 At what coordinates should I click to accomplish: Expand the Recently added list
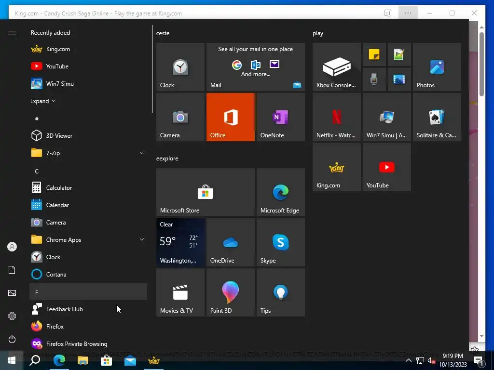(x=43, y=101)
